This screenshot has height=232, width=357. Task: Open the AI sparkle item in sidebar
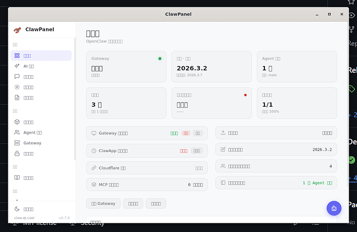coord(41,66)
